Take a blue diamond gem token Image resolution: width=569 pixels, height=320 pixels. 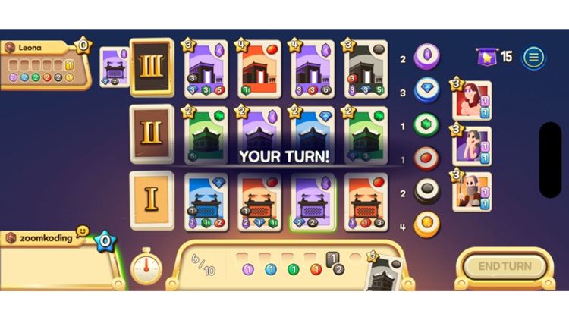click(426, 90)
